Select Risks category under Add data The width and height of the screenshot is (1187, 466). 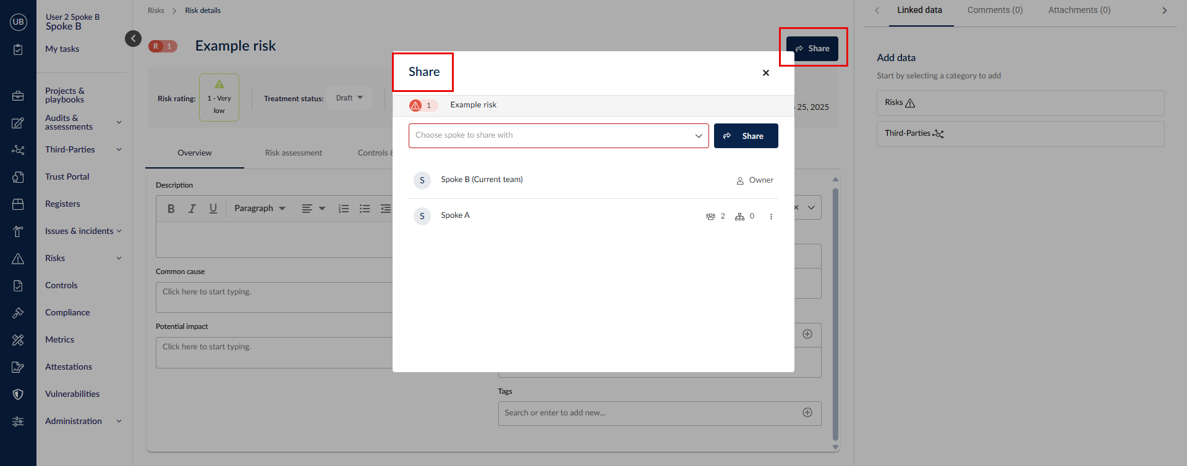1020,103
